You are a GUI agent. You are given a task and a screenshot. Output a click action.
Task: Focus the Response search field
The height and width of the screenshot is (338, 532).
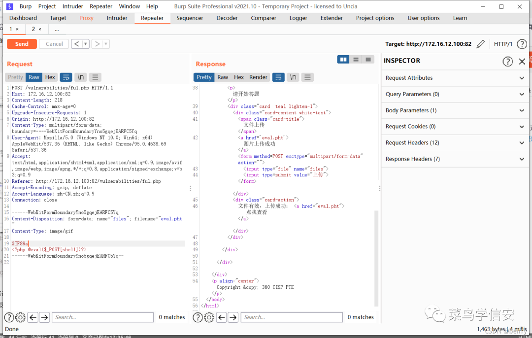[x=292, y=317]
